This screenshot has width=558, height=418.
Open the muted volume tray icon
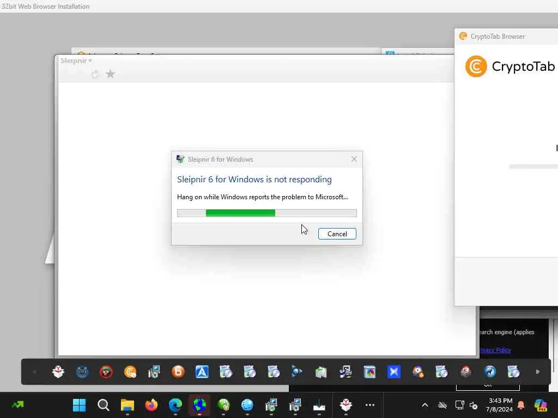[474, 405]
